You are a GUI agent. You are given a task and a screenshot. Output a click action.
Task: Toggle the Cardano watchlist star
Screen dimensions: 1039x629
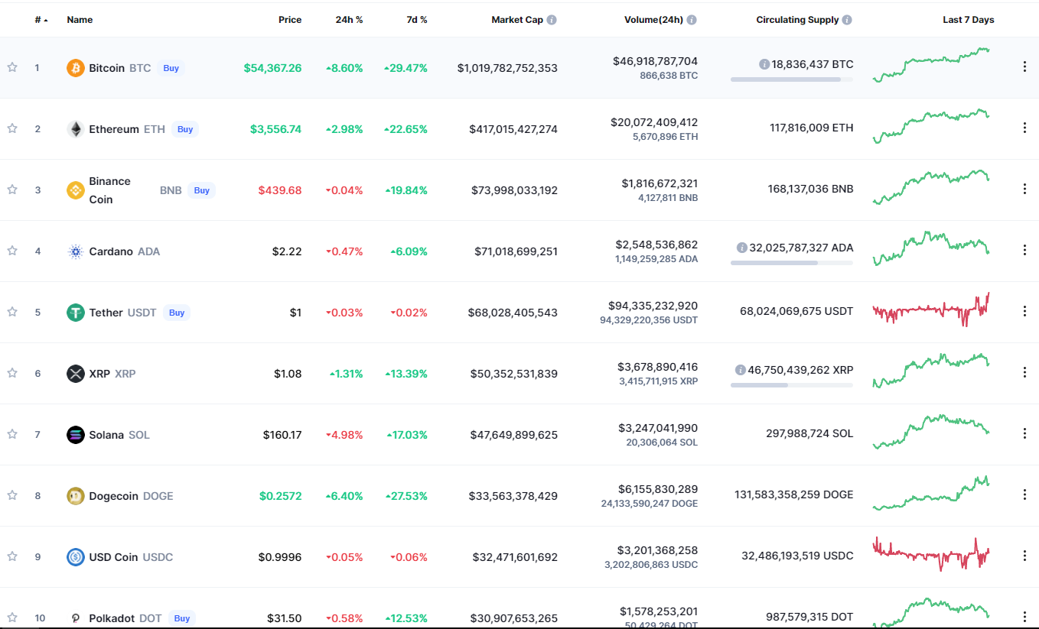click(x=12, y=251)
